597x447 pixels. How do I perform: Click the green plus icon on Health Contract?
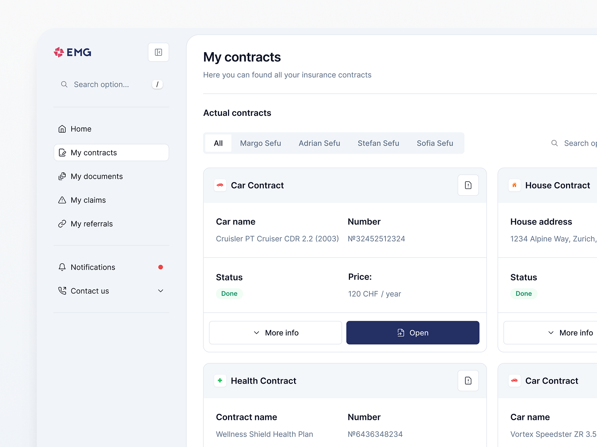(220, 381)
